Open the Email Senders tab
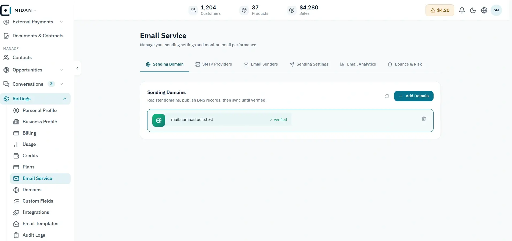 point(261,64)
